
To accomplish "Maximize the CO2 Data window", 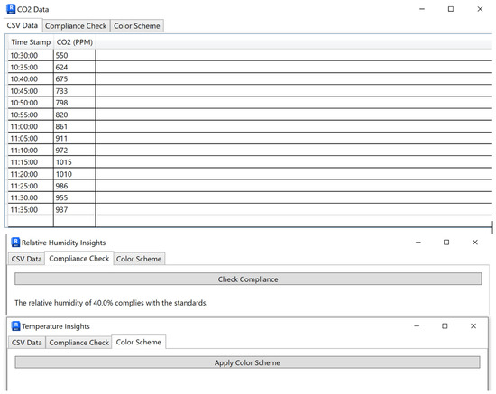I will coord(451,9).
